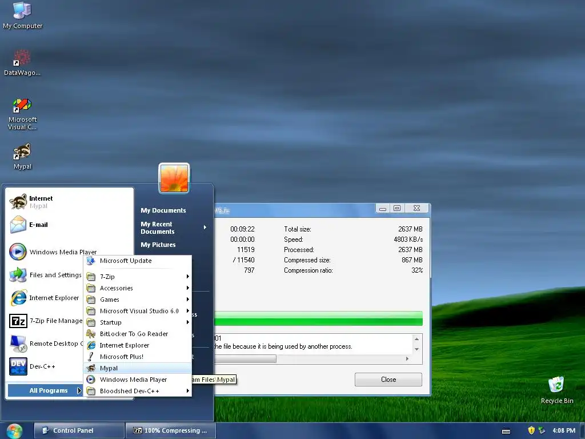Switch to Control Panel taskbar button
Image resolution: width=585 pixels, height=439 pixels.
click(79, 430)
